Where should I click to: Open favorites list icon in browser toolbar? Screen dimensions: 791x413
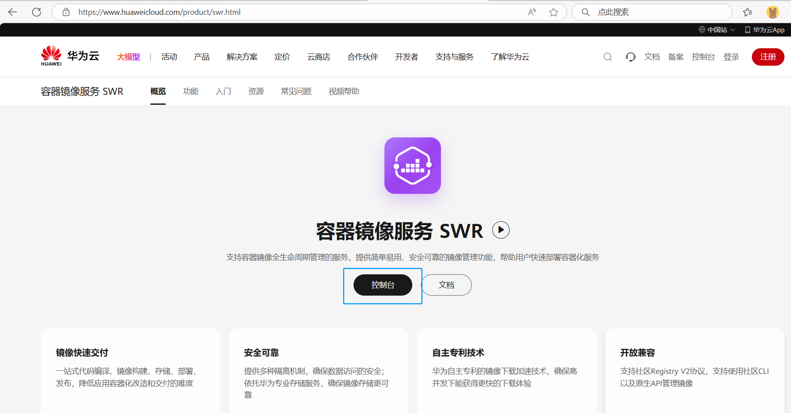click(x=748, y=12)
